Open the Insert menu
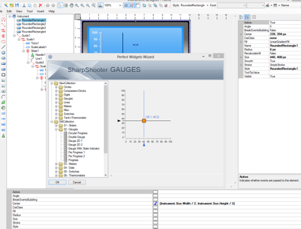The height and width of the screenshot is (229, 301). click(40, 11)
